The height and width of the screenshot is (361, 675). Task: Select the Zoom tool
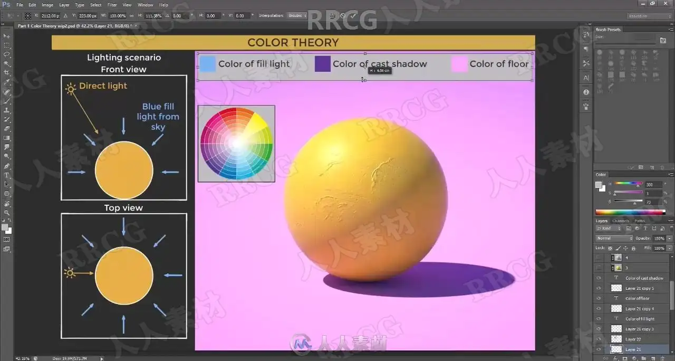[7, 213]
